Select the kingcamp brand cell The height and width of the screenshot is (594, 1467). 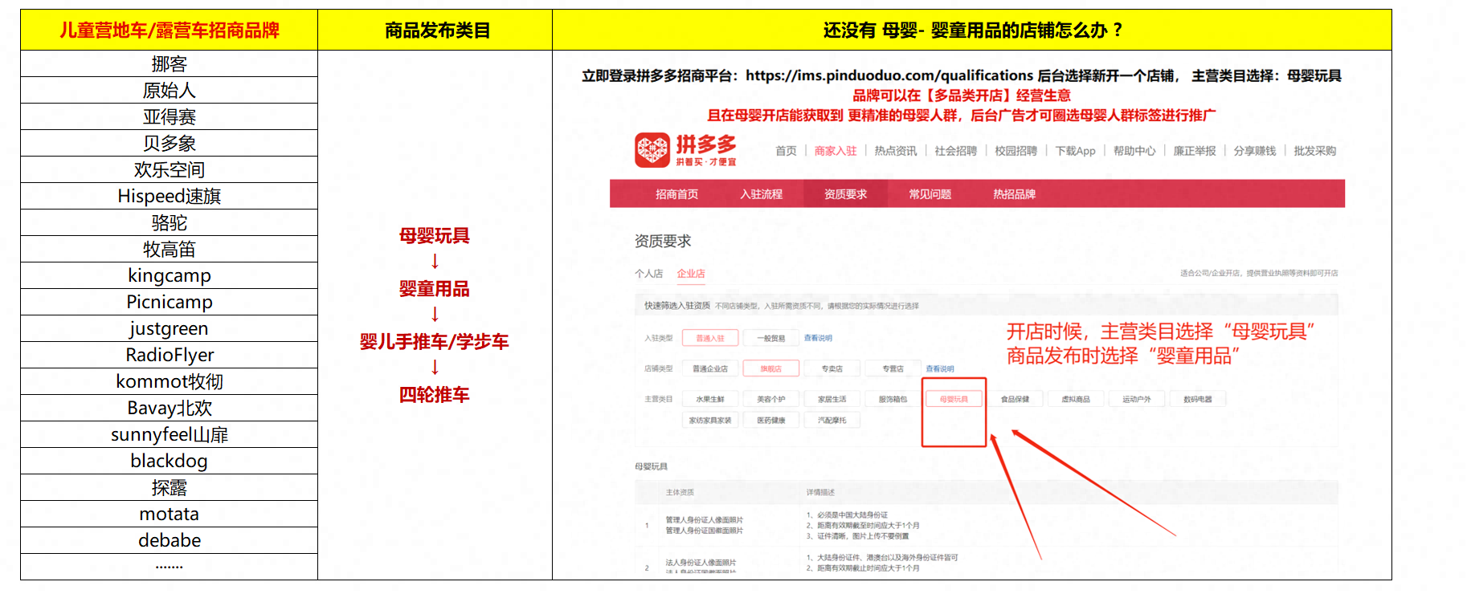coord(170,275)
